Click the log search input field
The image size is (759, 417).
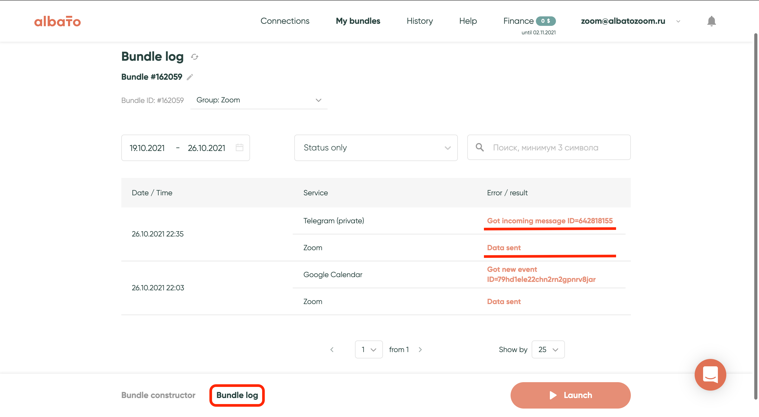point(549,148)
